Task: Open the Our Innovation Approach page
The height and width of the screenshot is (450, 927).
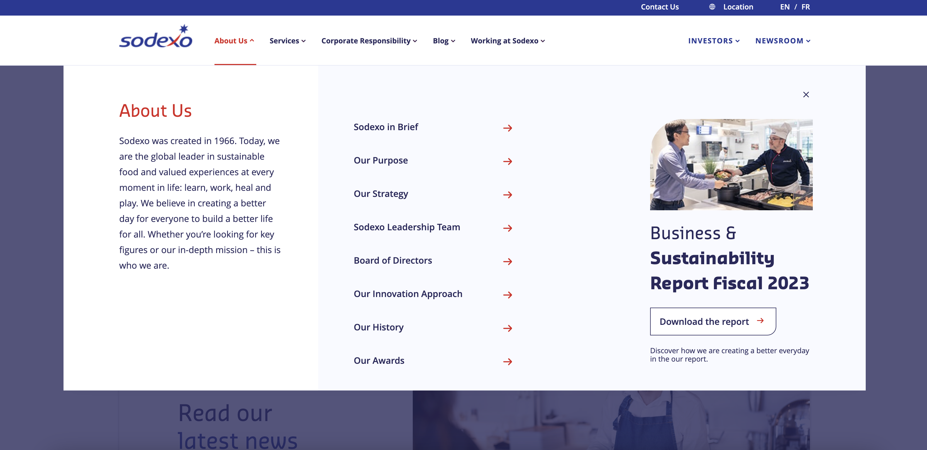Action: click(408, 294)
